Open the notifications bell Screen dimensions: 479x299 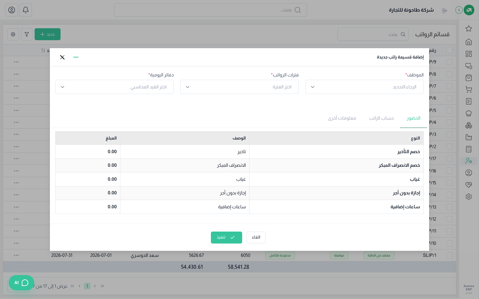26,10
